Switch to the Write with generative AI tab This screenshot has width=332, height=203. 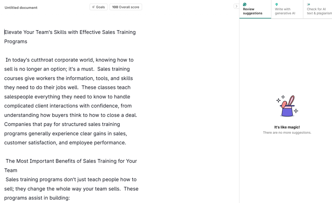coord(285,11)
